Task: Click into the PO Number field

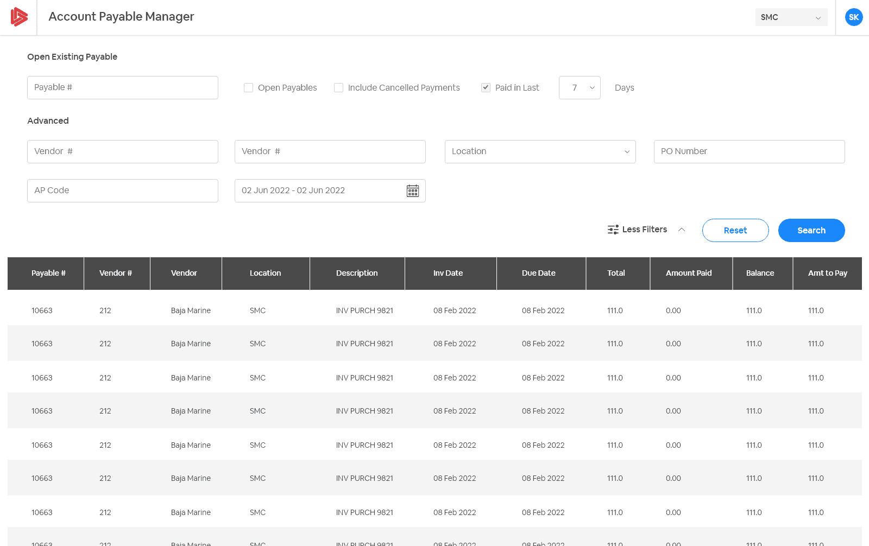Action: [749, 152]
